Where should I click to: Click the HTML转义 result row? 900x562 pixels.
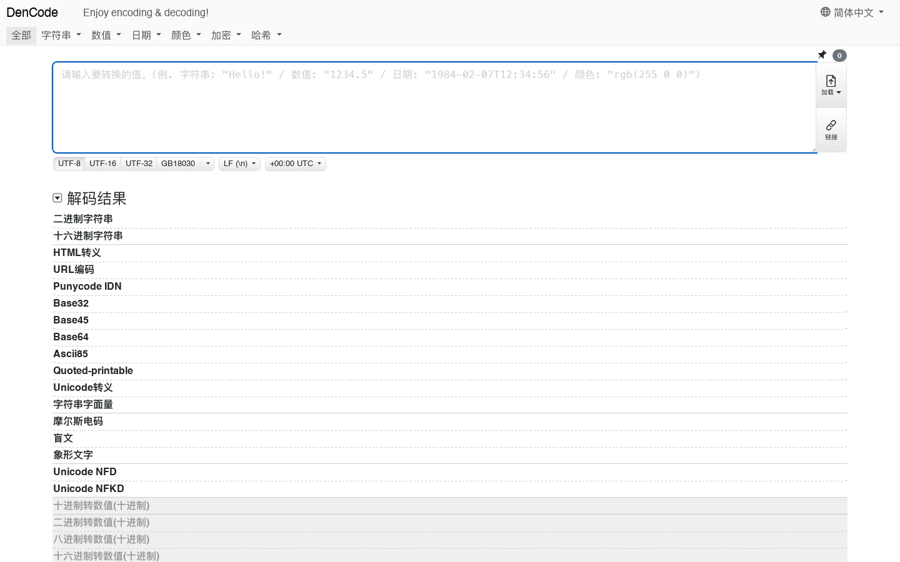(450, 253)
